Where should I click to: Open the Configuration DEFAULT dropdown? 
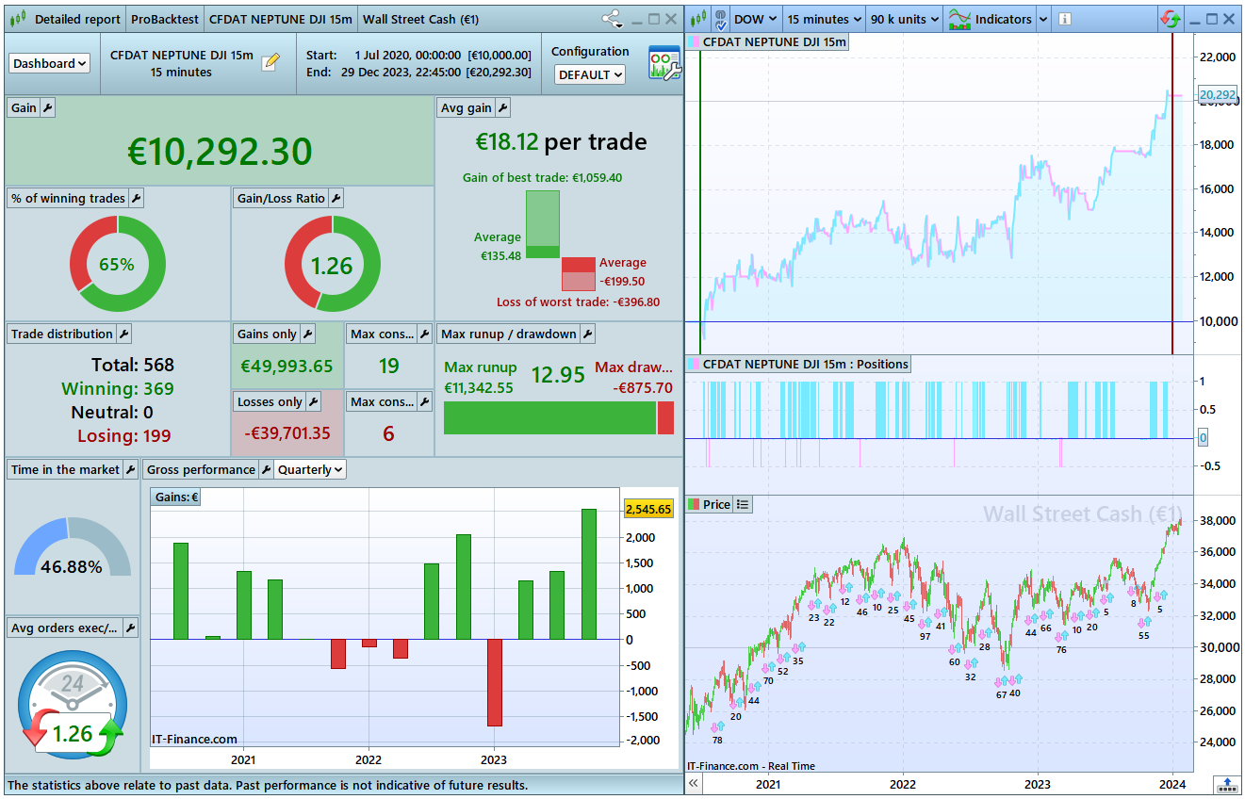coord(590,74)
